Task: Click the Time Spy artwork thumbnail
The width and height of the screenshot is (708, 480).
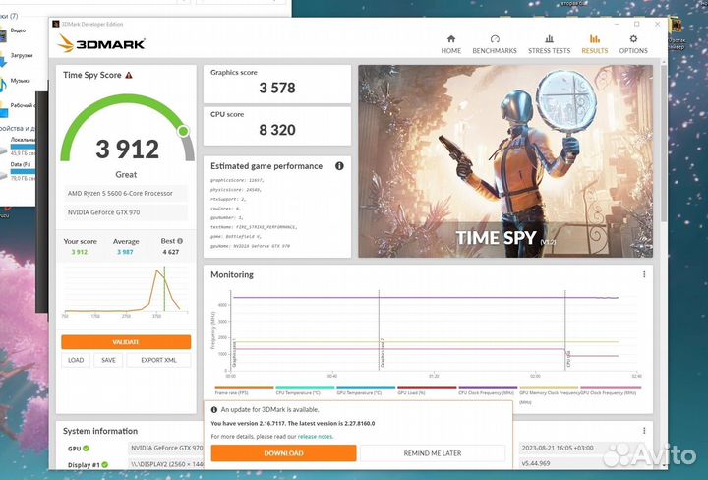Action: [505, 161]
